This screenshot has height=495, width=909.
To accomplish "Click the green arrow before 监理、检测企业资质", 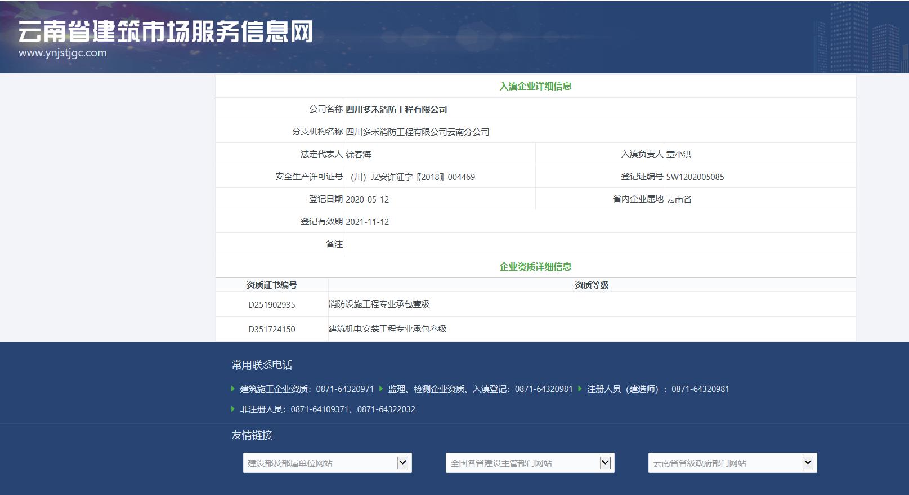I will [381, 389].
